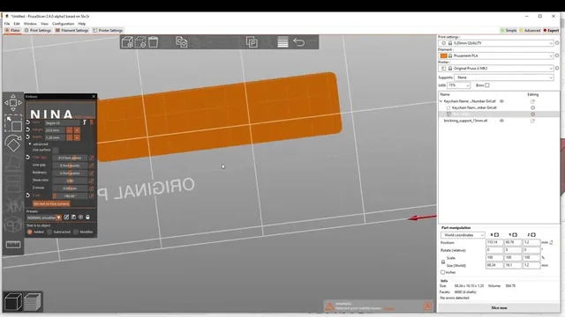Viewport: 565px width, 317px height.
Task: Toggle the Use surface checkbox
Action: pyautogui.click(x=55, y=150)
